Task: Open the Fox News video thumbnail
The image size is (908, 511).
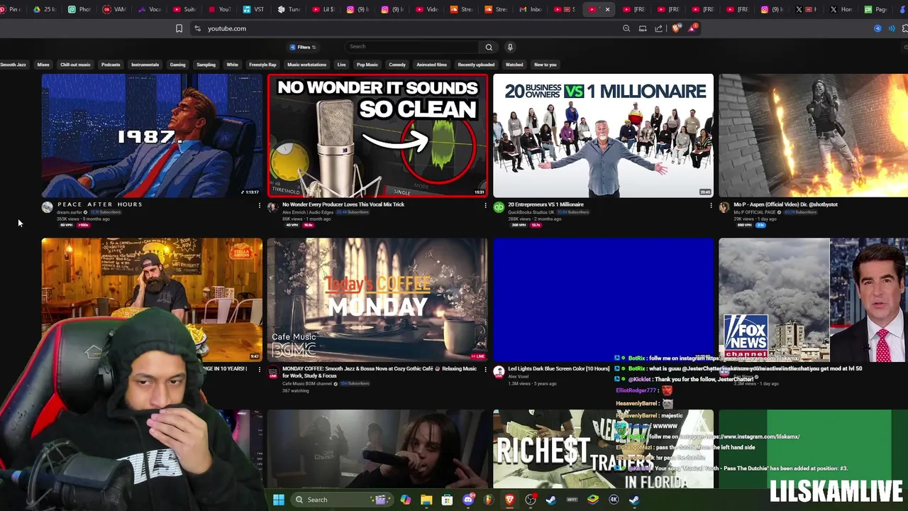Action: click(813, 300)
